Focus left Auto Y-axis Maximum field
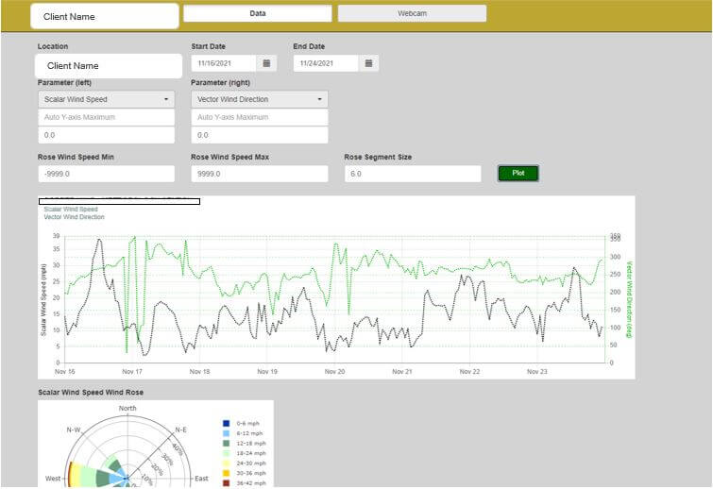The width and height of the screenshot is (713, 489). pyautogui.click(x=107, y=117)
